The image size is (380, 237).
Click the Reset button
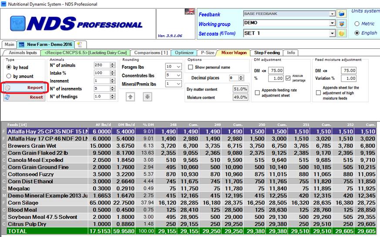coord(24,97)
